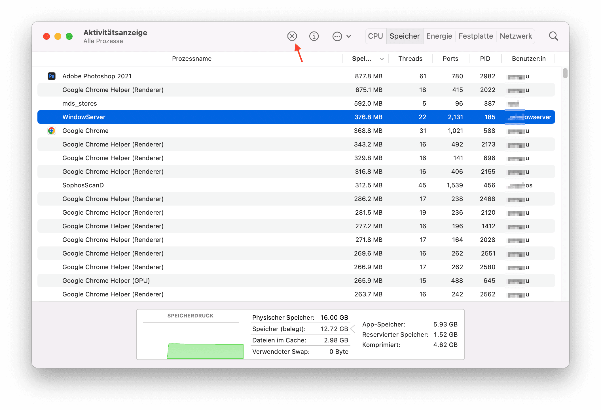601x410 pixels.
Task: Switch to the Energie tab
Action: (x=439, y=36)
